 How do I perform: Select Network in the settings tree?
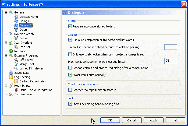coord(20,51)
